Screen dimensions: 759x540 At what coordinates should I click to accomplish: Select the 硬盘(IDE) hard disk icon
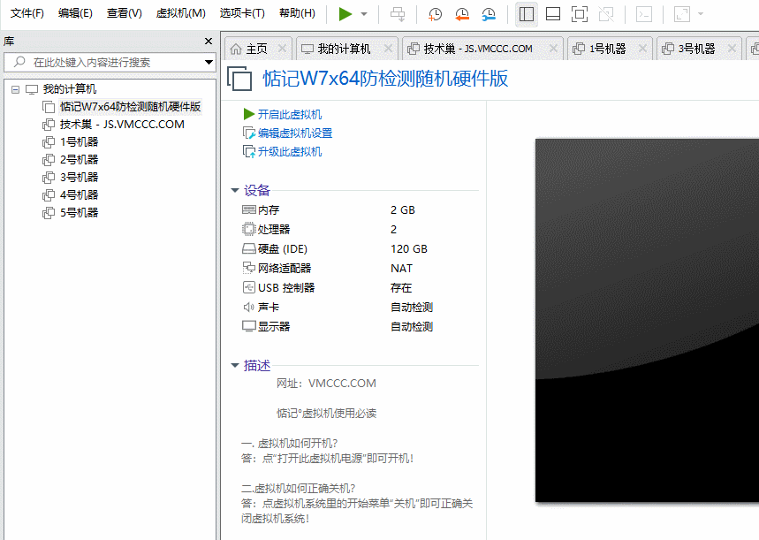pos(248,248)
